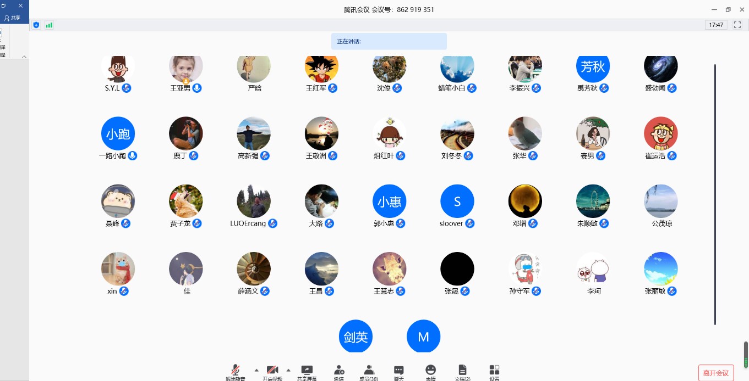
Task: Click the 17:47 meeting duration timer
Action: [x=716, y=25]
